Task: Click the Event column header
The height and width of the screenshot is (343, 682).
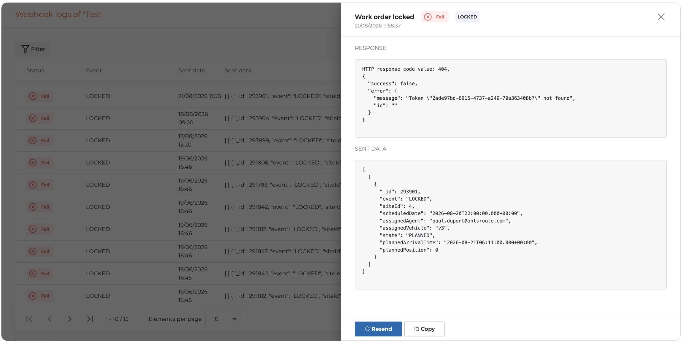Action: point(94,70)
